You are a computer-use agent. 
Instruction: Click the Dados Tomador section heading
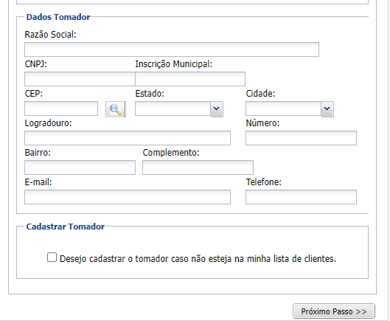(58, 17)
